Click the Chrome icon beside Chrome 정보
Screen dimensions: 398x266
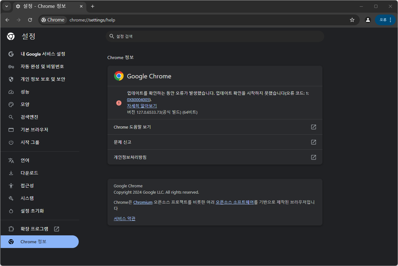11,242
